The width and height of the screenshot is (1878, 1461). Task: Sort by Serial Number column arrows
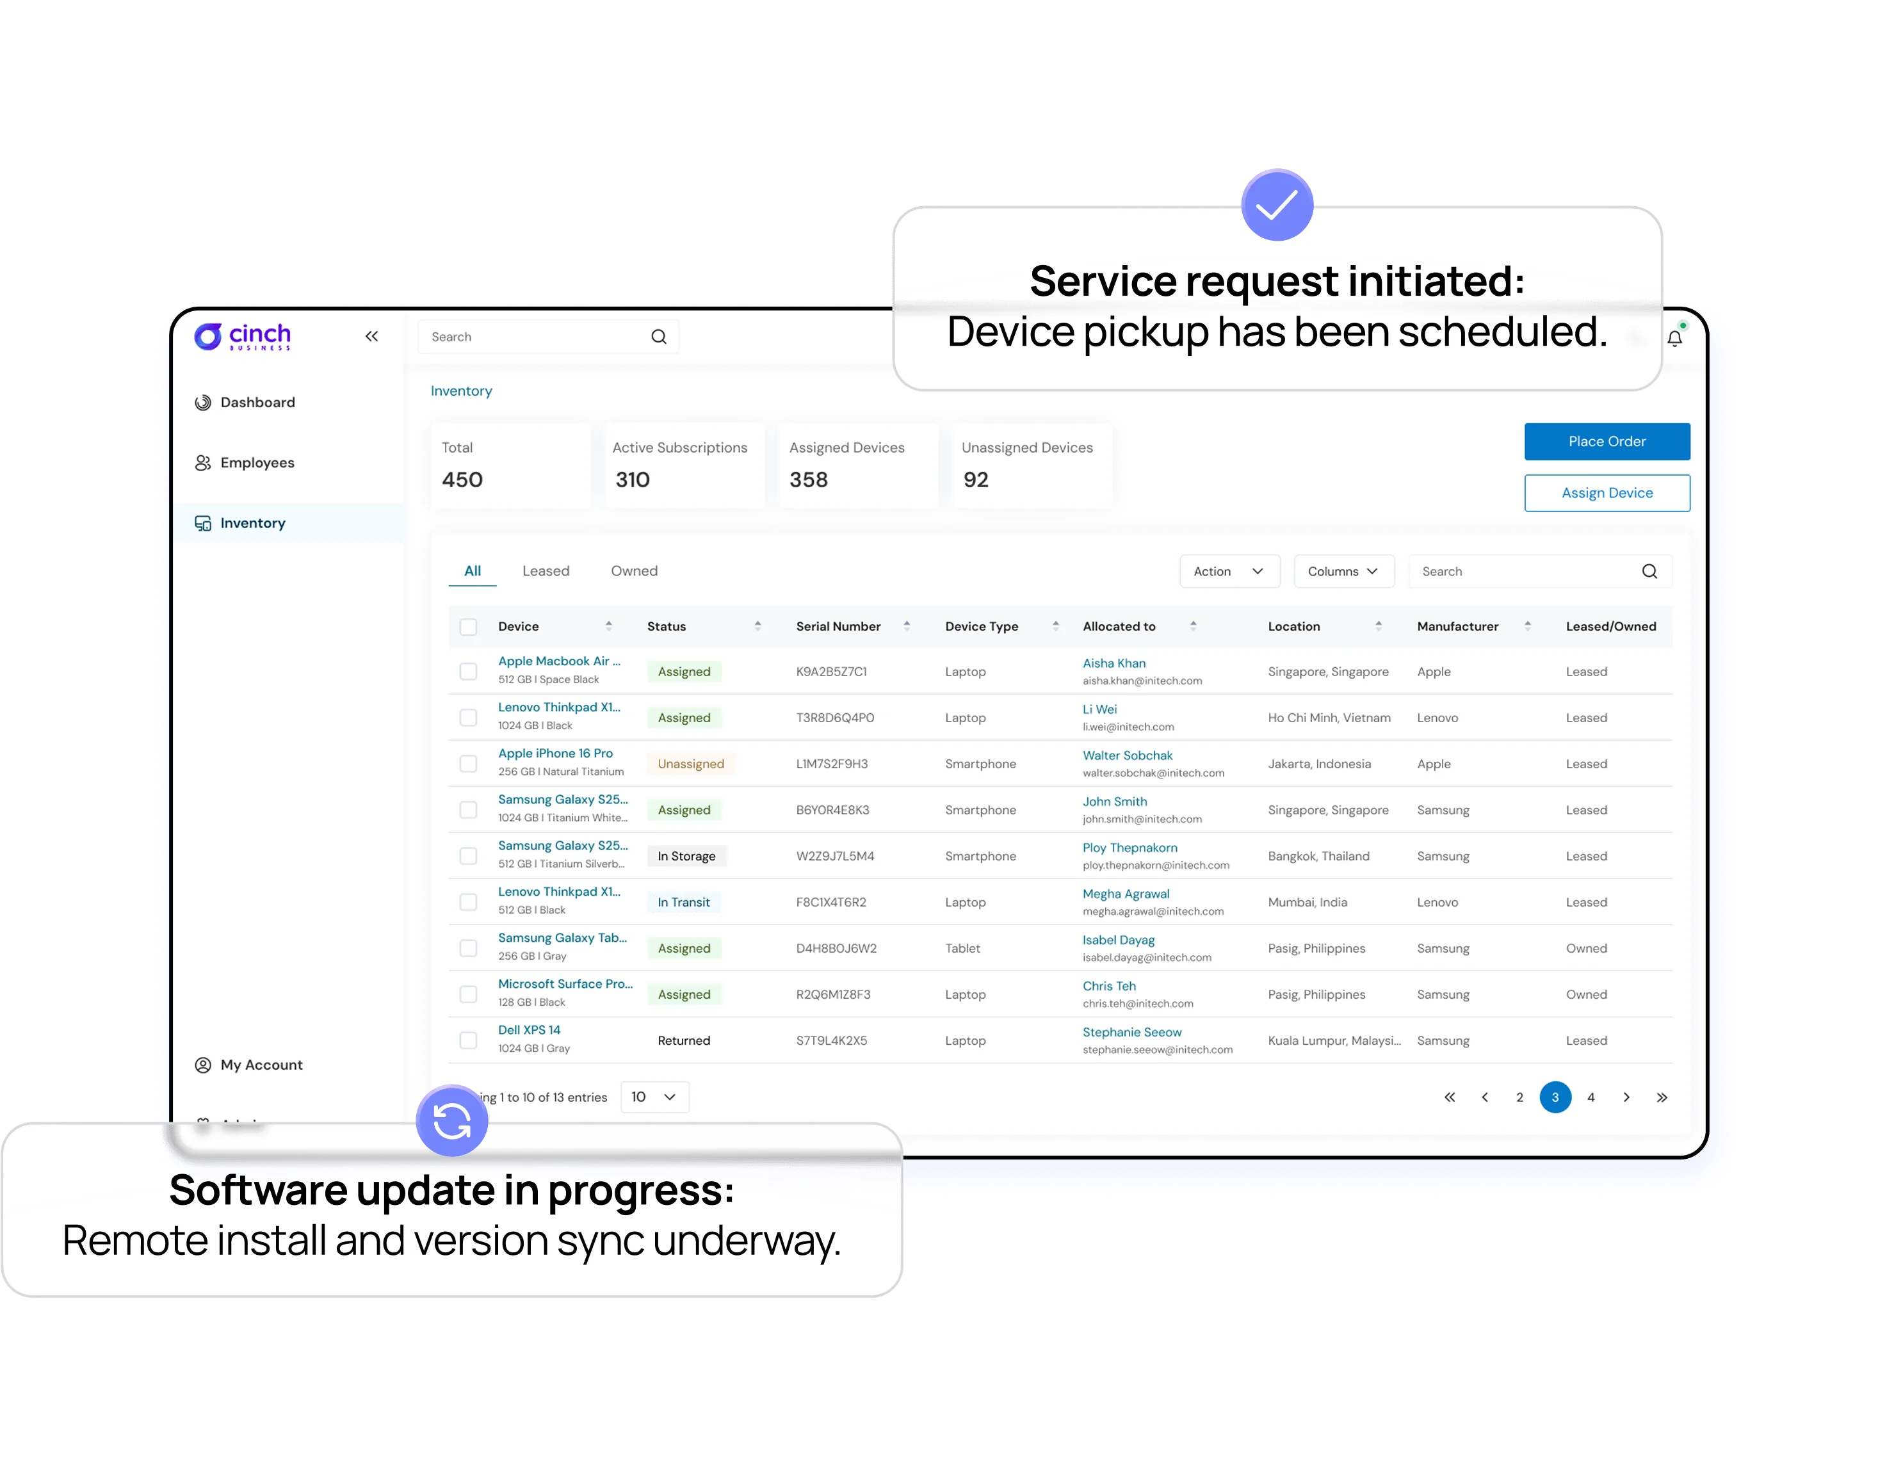pyautogui.click(x=906, y=626)
